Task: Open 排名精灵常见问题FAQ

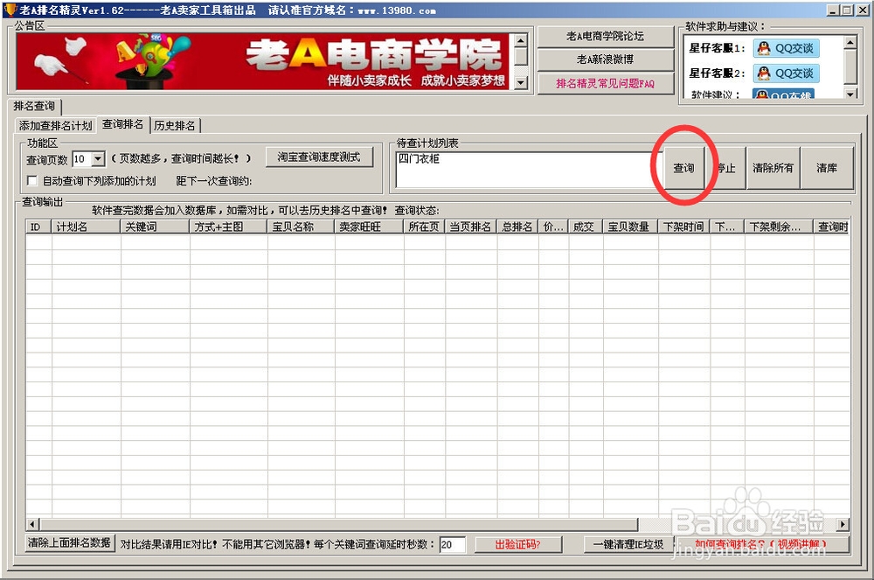Action: (606, 84)
